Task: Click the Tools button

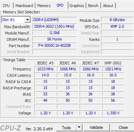Action: (66, 127)
